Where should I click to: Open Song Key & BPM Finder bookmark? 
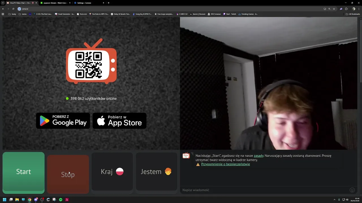(x=142, y=14)
